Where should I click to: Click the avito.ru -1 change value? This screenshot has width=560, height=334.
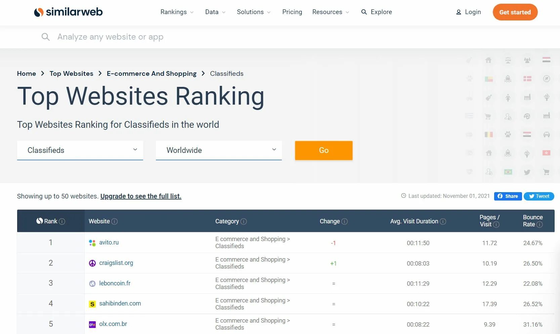pos(333,243)
